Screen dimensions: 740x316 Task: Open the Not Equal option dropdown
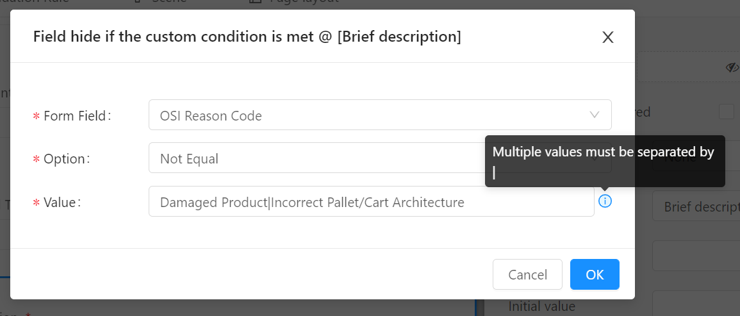(x=317, y=158)
